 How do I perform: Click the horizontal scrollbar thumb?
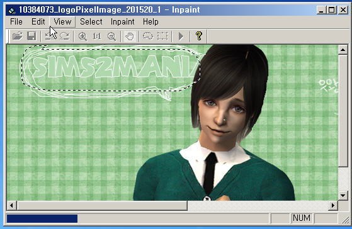[x=102, y=206]
